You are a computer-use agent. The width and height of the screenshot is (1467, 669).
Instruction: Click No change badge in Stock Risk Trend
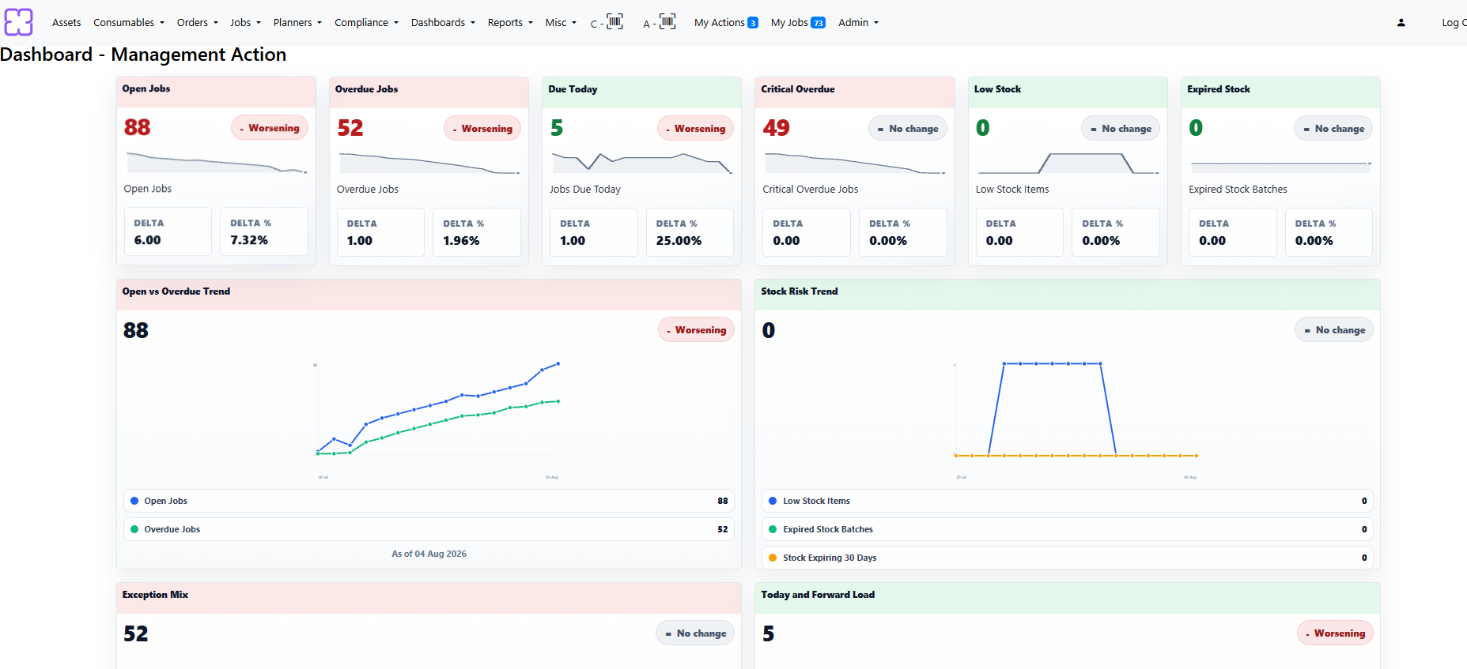[1334, 330]
